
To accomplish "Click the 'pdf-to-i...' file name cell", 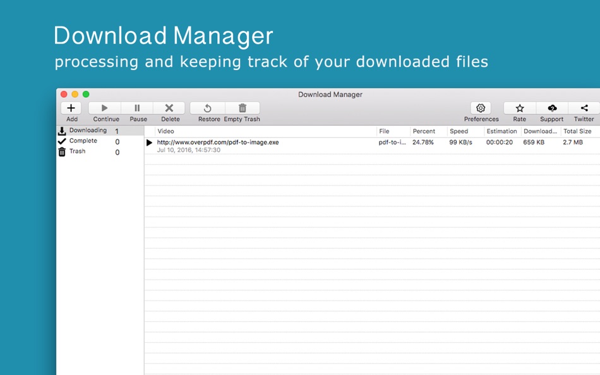I will (392, 142).
